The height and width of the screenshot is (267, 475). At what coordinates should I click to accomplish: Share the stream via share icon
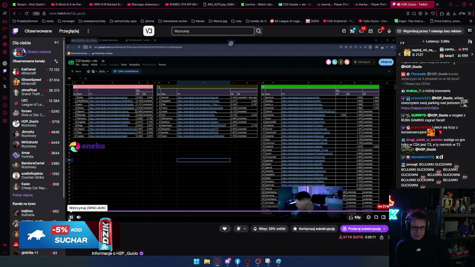[x=381, y=237]
